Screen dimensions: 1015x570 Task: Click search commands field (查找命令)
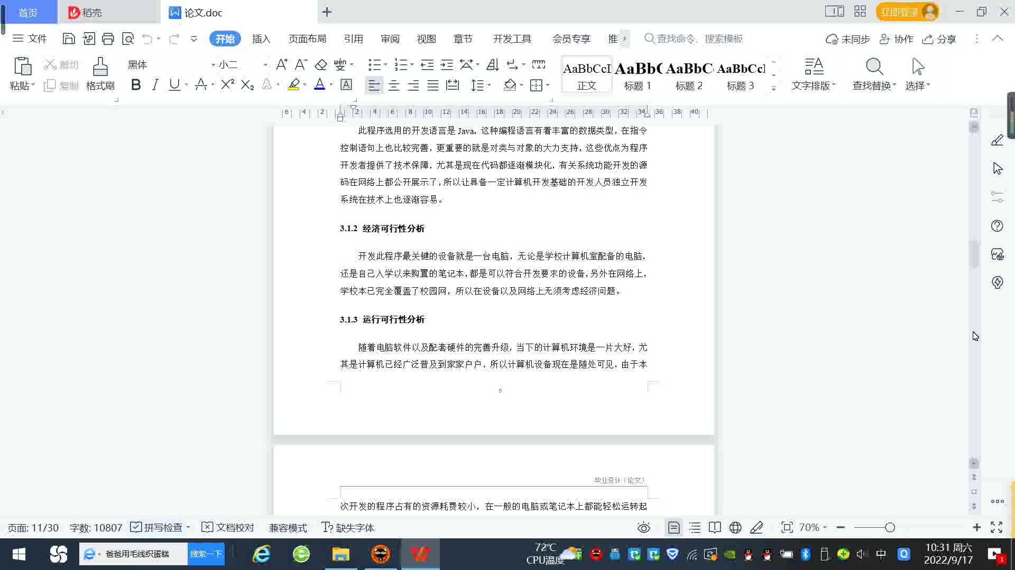[x=694, y=39]
